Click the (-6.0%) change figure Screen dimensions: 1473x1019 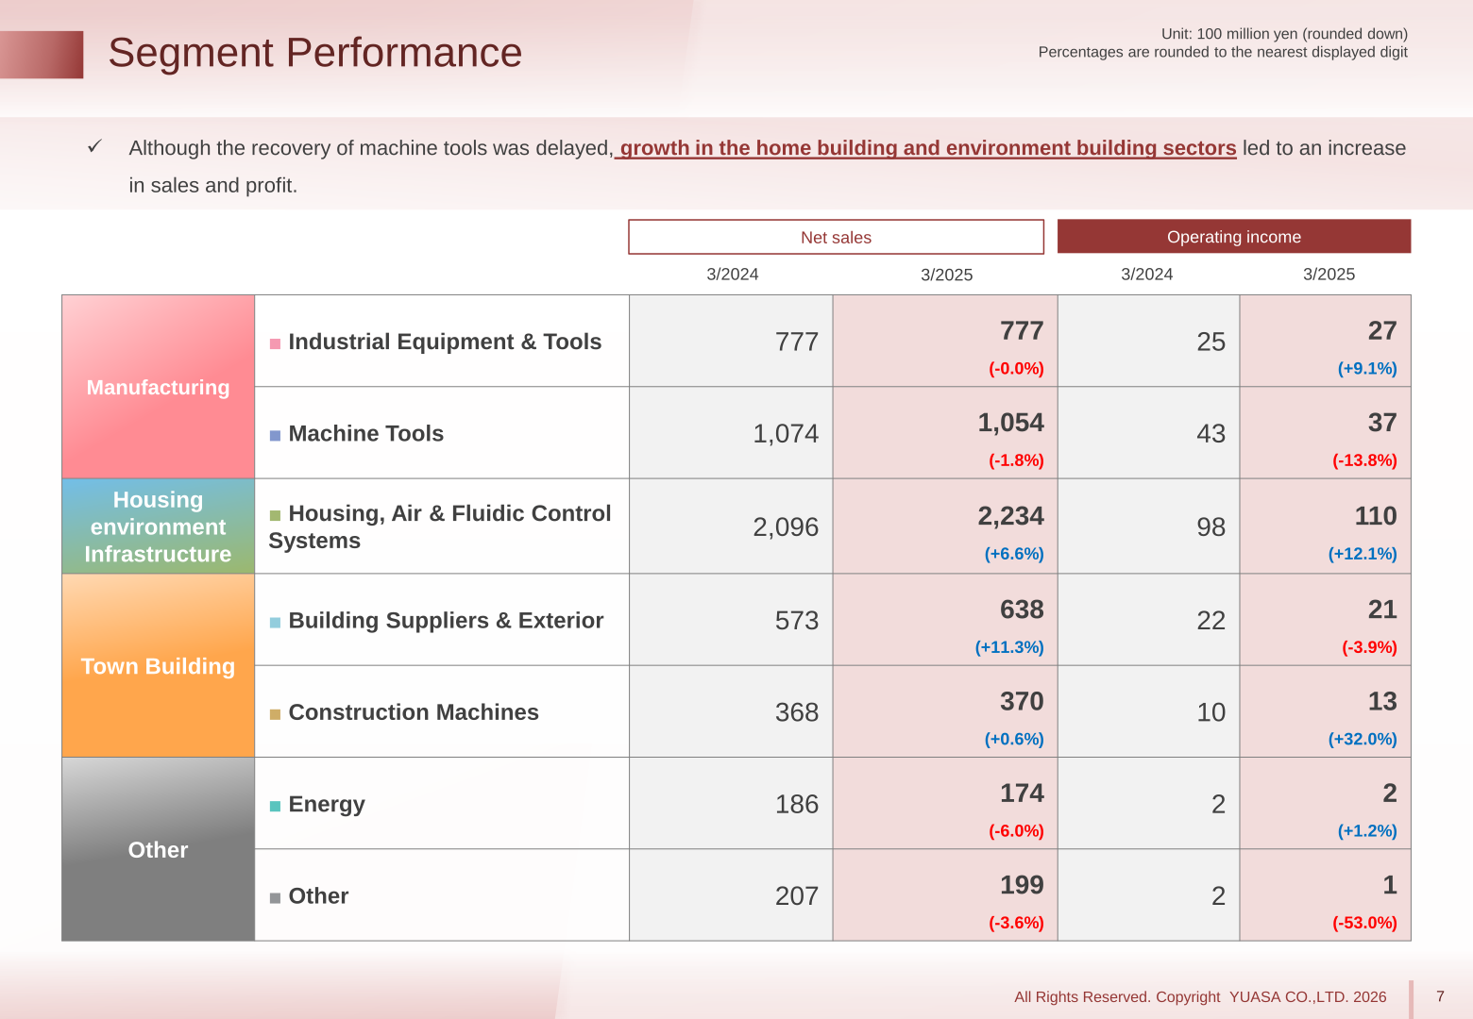1016,831
